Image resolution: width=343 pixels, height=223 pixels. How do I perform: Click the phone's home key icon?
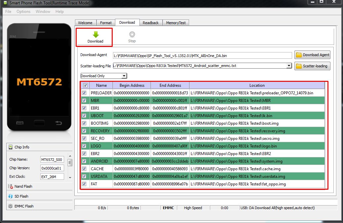click(x=39, y=123)
